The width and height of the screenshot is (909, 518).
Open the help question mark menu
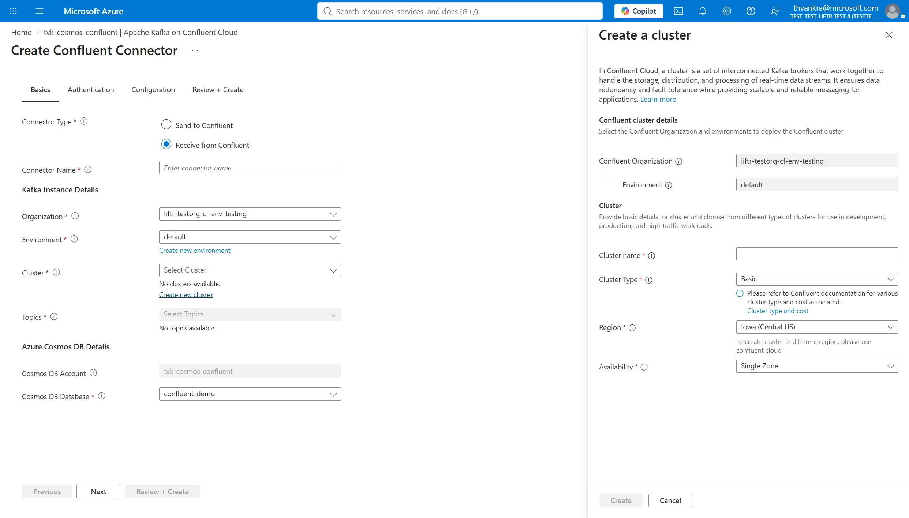(751, 11)
